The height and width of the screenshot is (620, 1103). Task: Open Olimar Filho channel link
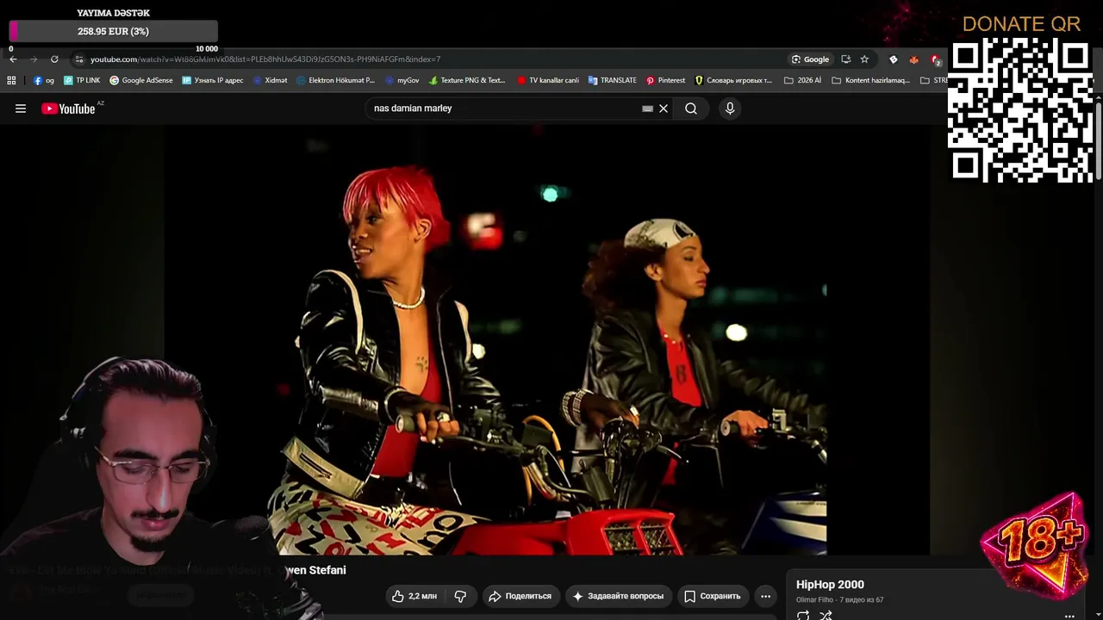(814, 600)
